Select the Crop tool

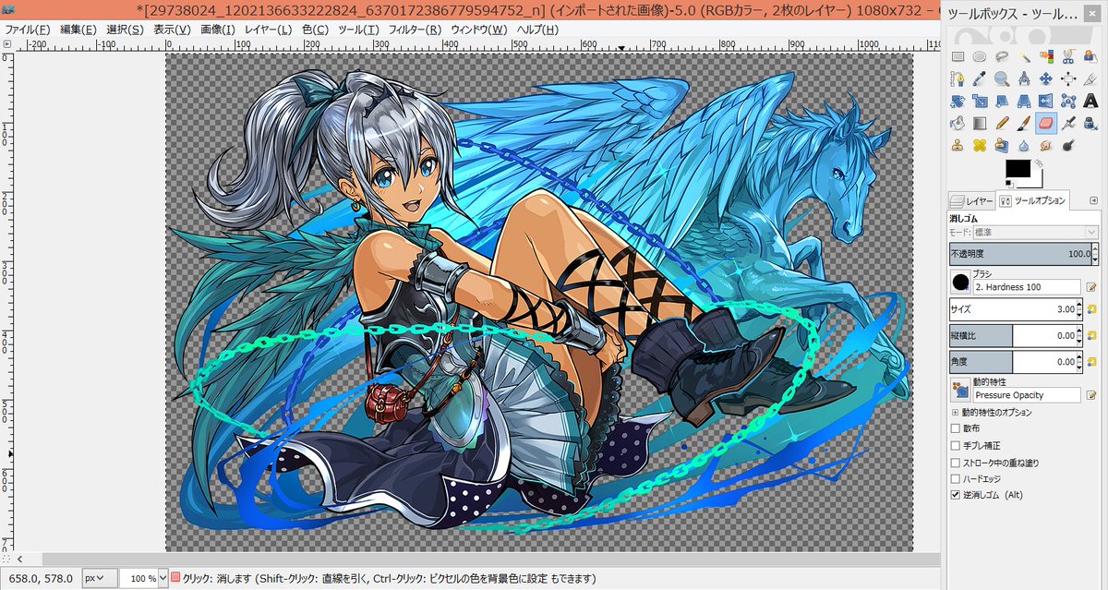1090,78
